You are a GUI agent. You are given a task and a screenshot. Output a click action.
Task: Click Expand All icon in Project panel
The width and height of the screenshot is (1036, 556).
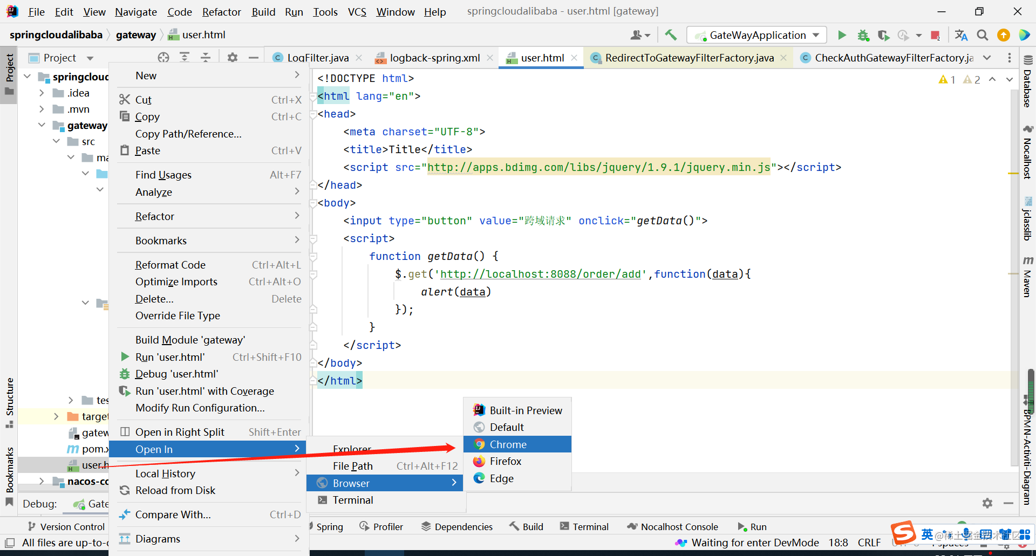click(185, 58)
